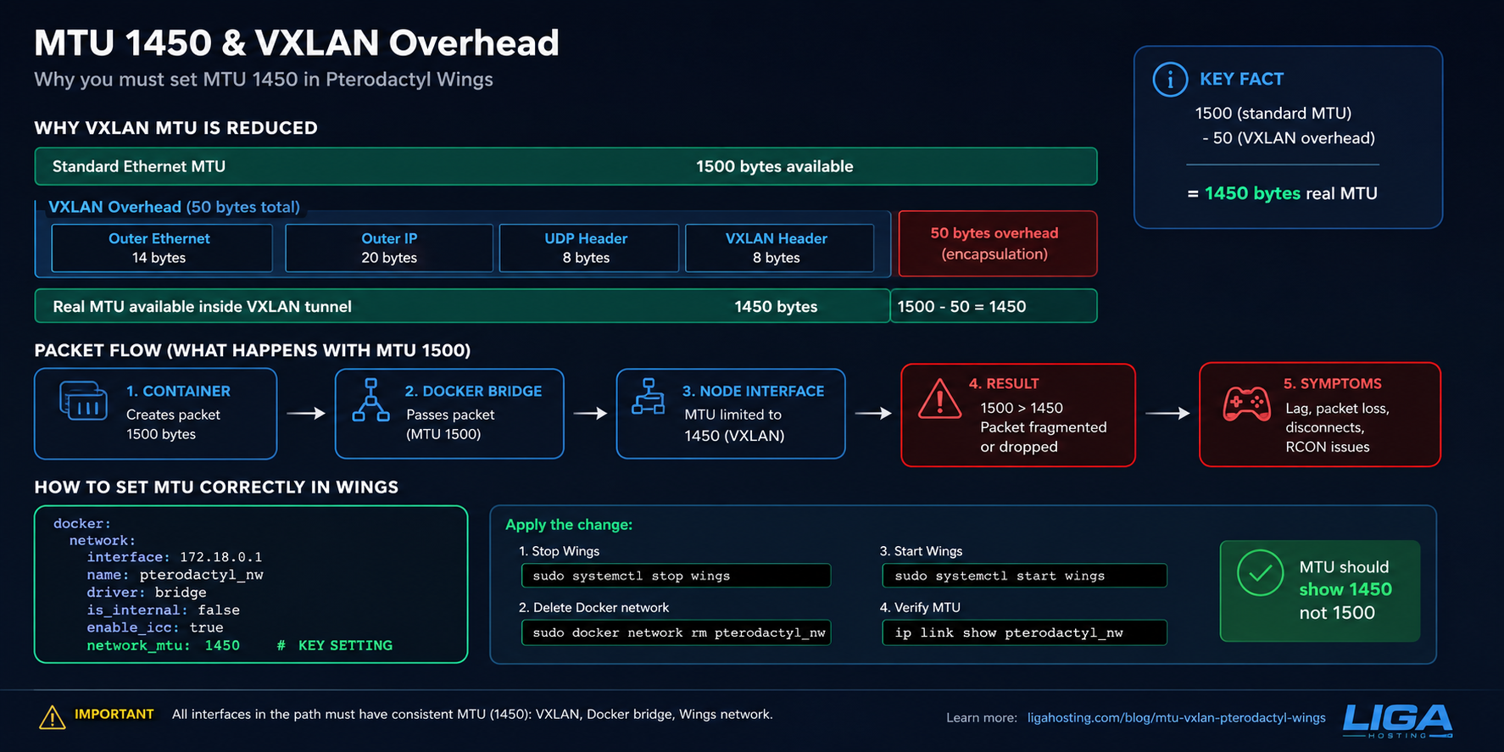Click the 'enable_icc: true' config line
The height and width of the screenshot is (752, 1504).
(x=155, y=627)
